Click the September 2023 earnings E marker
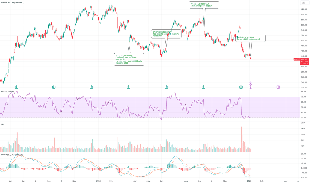The image size is (310, 183). pos(54,87)
